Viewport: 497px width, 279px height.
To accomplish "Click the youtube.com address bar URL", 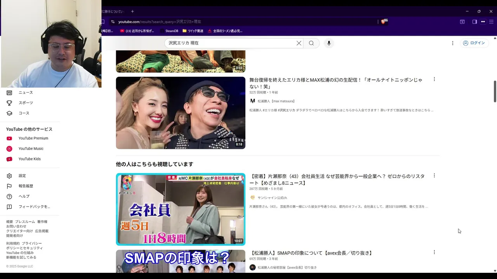I will pyautogui.click(x=160, y=22).
